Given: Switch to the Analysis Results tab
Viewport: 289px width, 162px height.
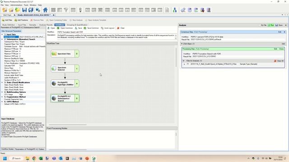Looking at the screenshot, I should pyautogui.click(x=46, y=25).
